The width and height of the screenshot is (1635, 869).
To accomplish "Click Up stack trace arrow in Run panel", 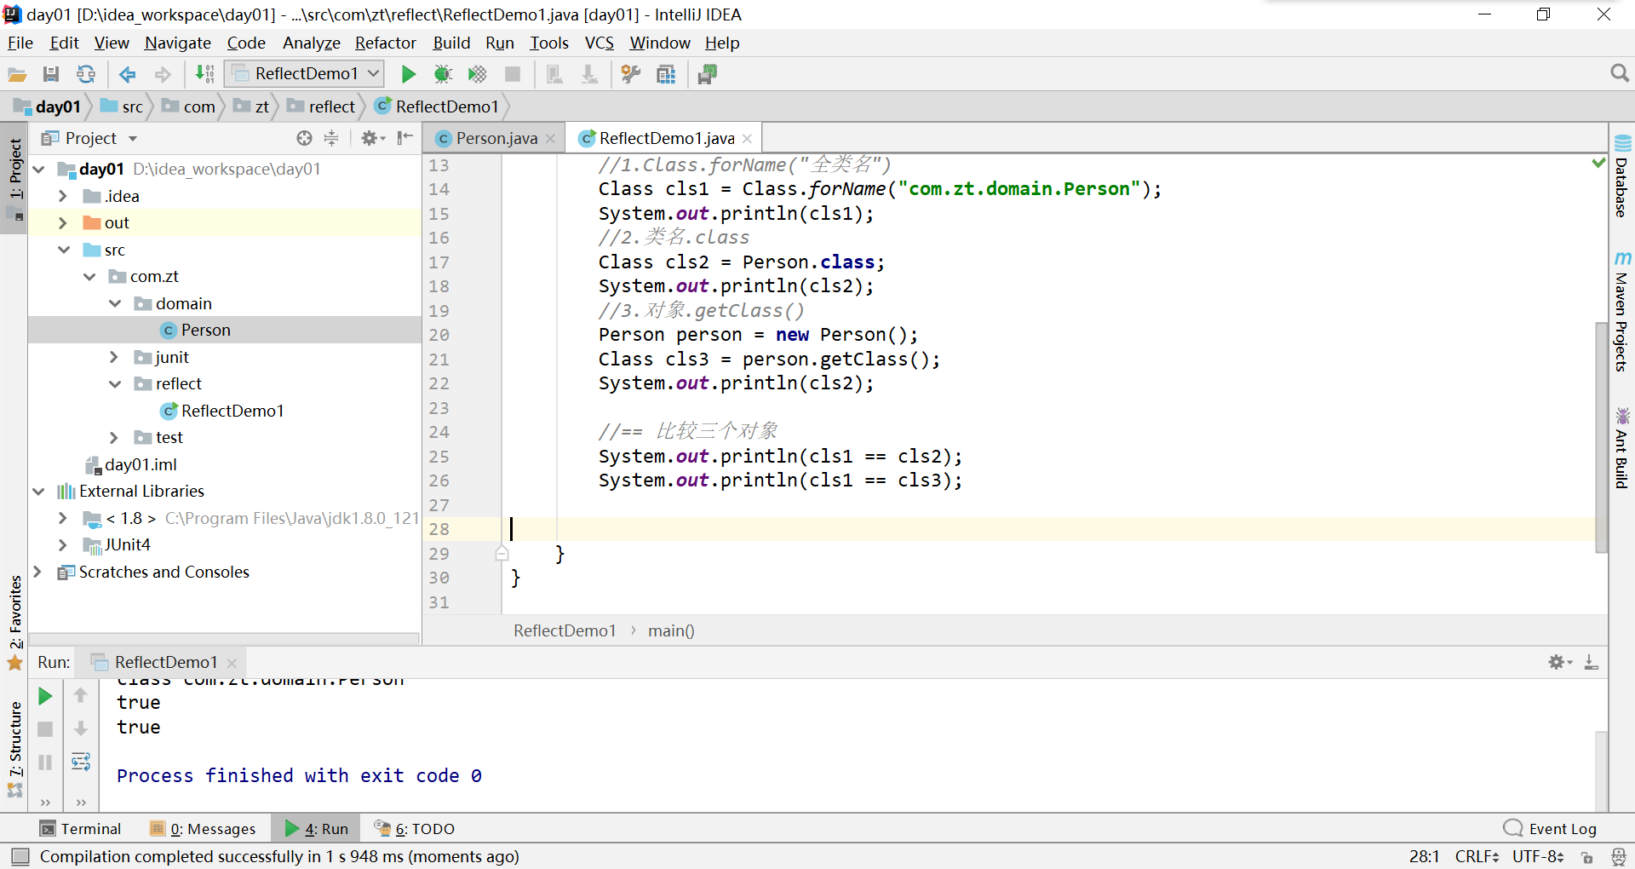I will coord(81,696).
